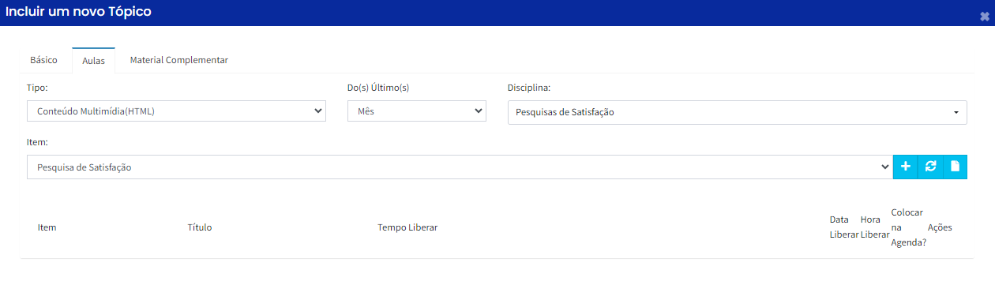Click the plus icon to add item
The image size is (995, 289).
906,167
